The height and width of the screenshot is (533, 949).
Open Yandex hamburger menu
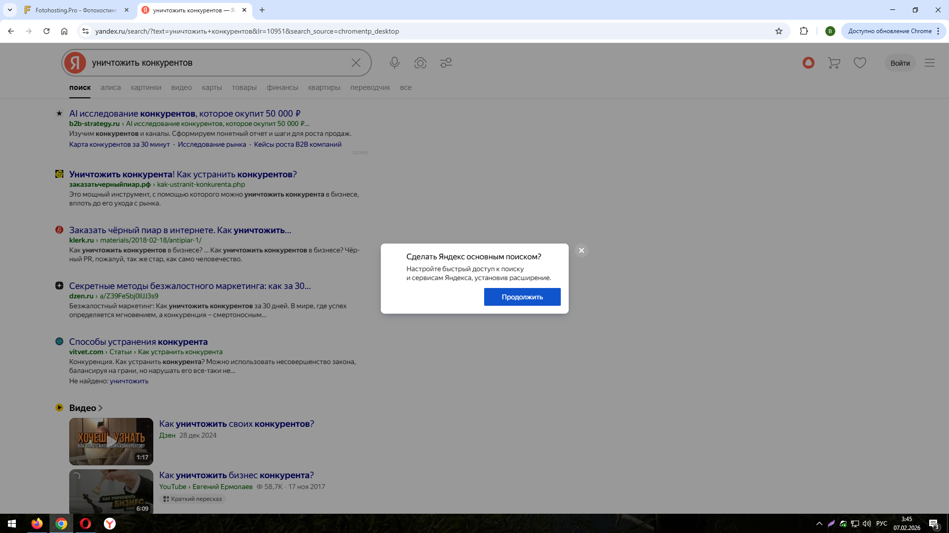click(930, 63)
